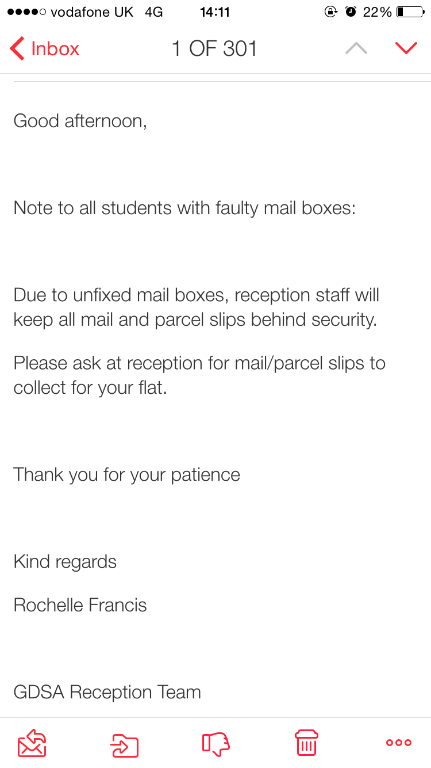Tap the rotation lock status icon
Screen dimensions: 431x768
point(331,12)
